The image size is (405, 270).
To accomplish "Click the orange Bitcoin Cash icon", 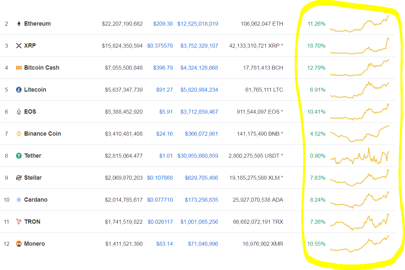I will [x=19, y=68].
